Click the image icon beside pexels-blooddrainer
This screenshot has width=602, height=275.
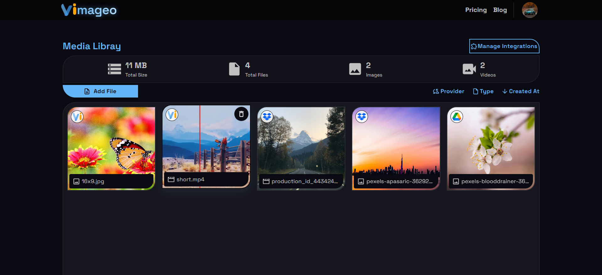coord(456,182)
